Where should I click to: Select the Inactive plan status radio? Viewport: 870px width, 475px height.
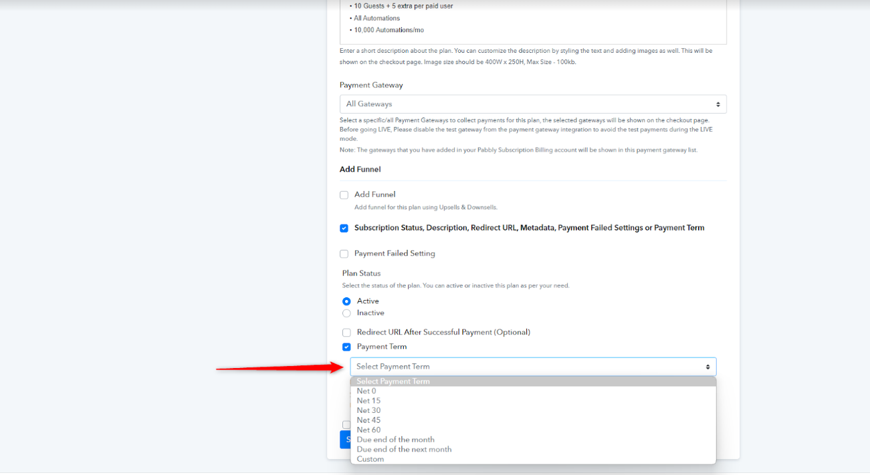(346, 313)
